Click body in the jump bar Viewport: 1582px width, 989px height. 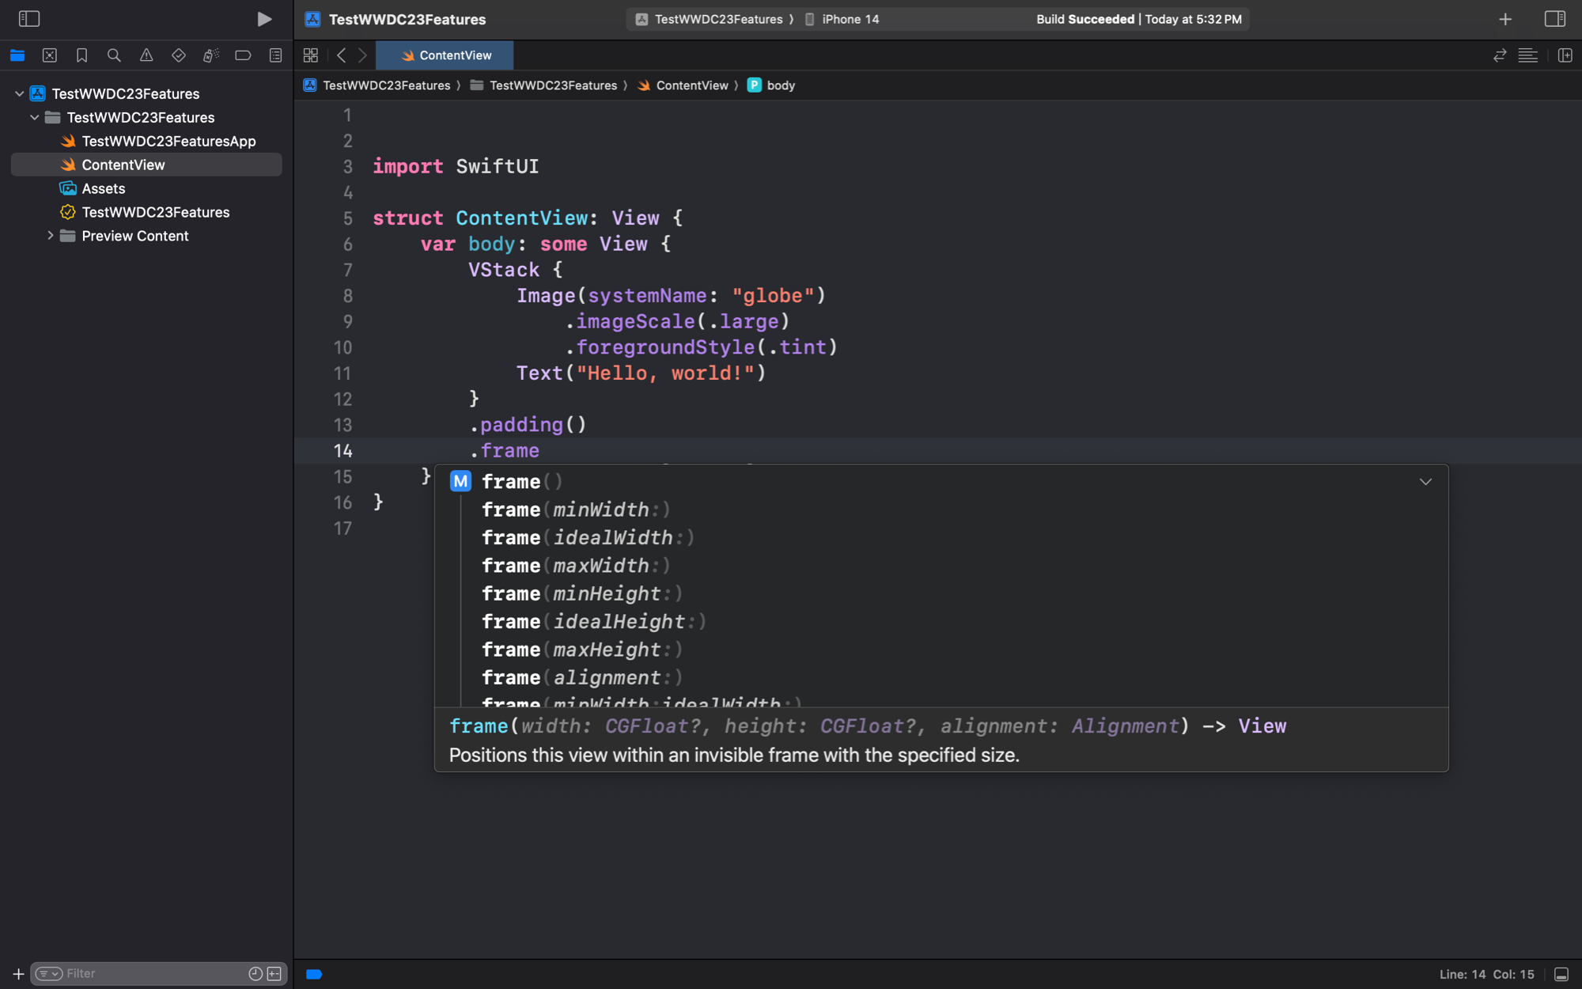point(781,85)
